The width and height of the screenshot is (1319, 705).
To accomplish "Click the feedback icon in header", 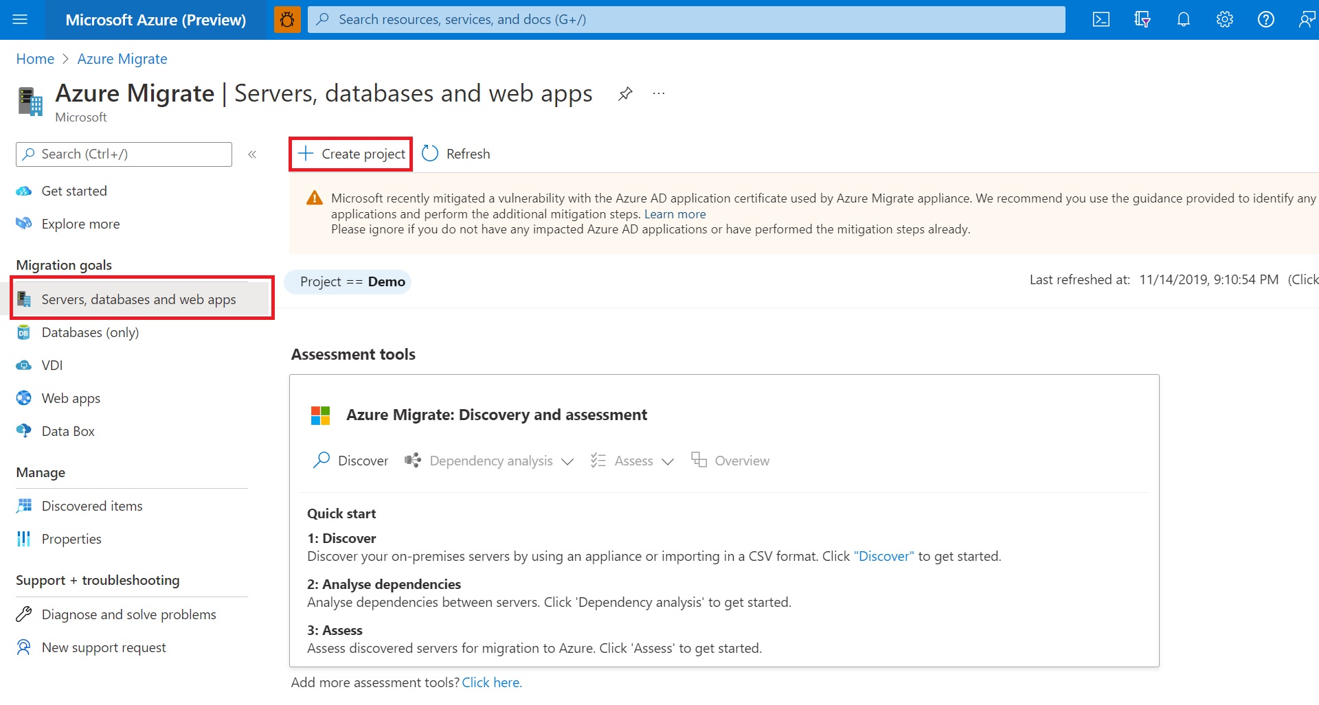I will tap(1306, 19).
